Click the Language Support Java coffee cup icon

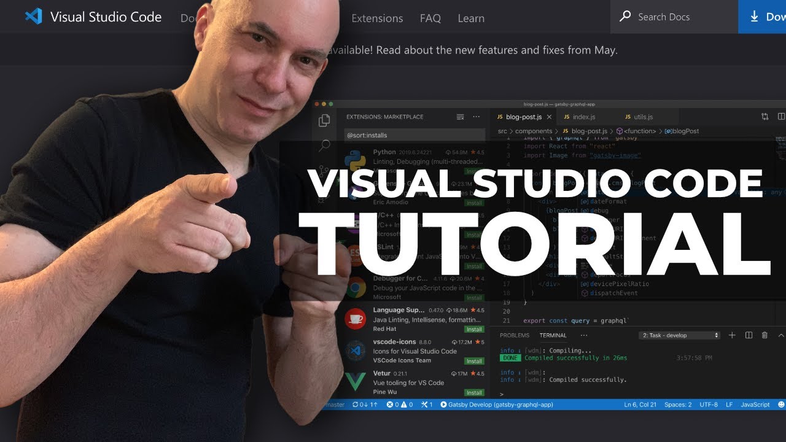coord(356,319)
